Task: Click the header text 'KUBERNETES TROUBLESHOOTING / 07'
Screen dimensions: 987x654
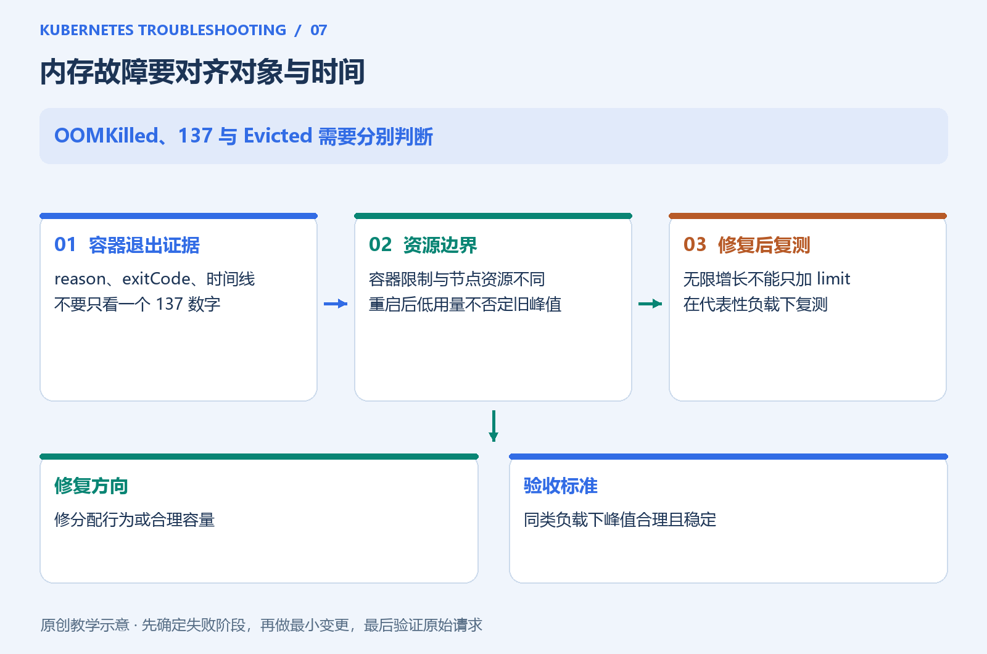Action: point(183,30)
